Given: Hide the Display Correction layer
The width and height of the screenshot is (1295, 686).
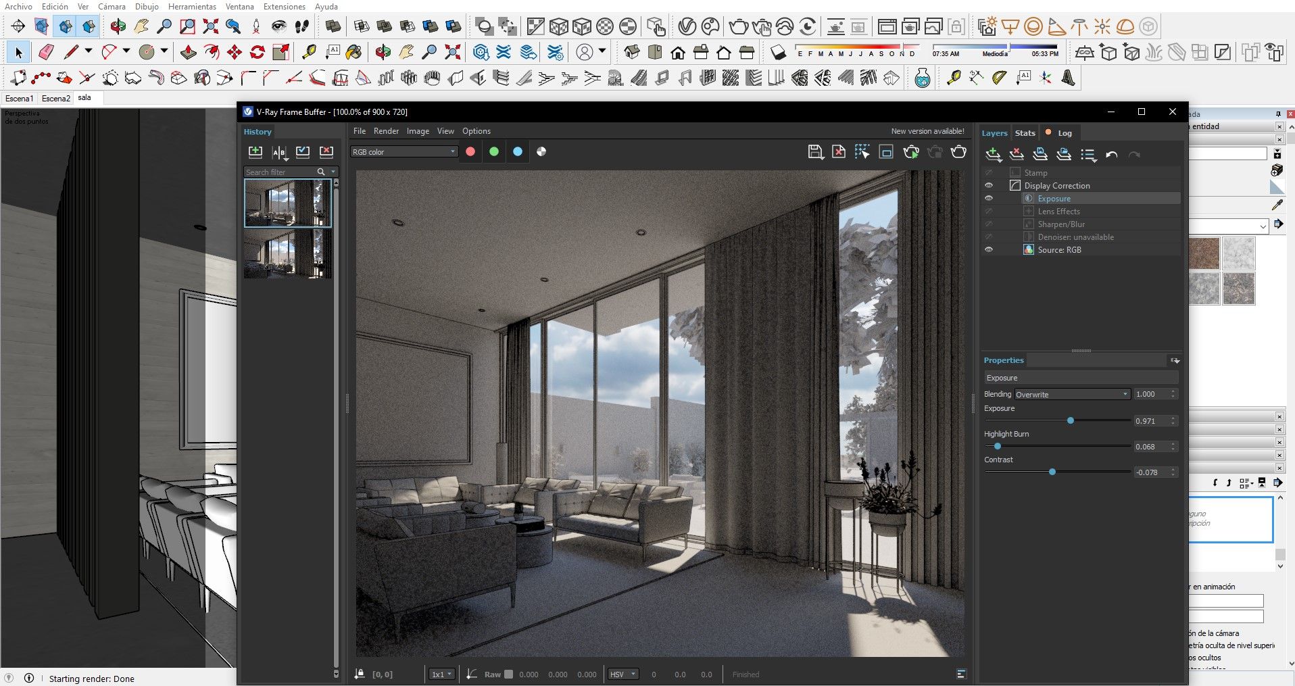Looking at the screenshot, I should point(989,186).
